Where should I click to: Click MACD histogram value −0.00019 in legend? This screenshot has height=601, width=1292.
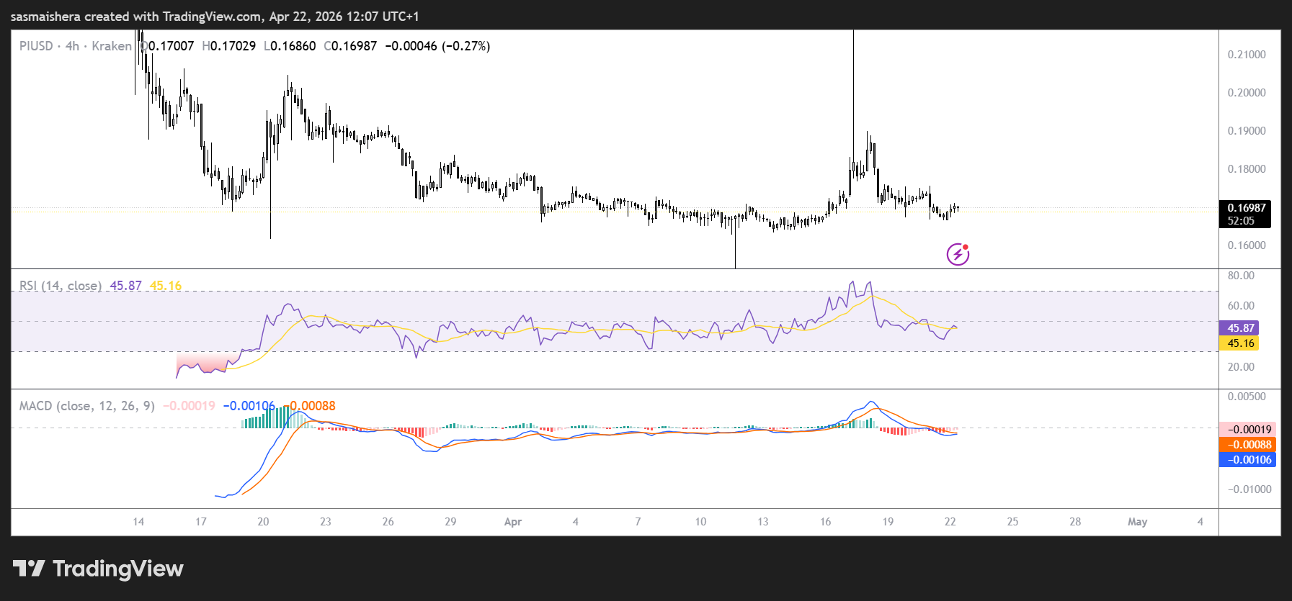click(189, 406)
